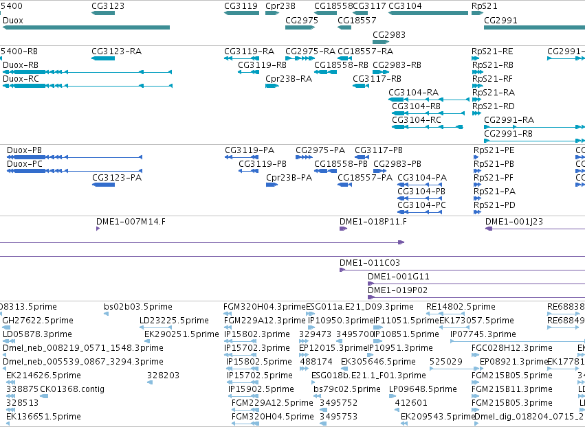Select EST bs79c02.5prime
The width and height of the screenshot is (585, 427).
click(347, 389)
